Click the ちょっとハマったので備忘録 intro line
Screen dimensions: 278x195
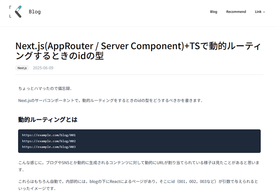click(45, 88)
